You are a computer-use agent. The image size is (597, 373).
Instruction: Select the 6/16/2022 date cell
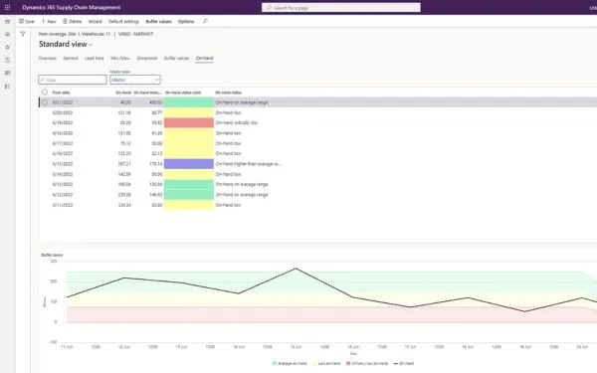point(63,154)
